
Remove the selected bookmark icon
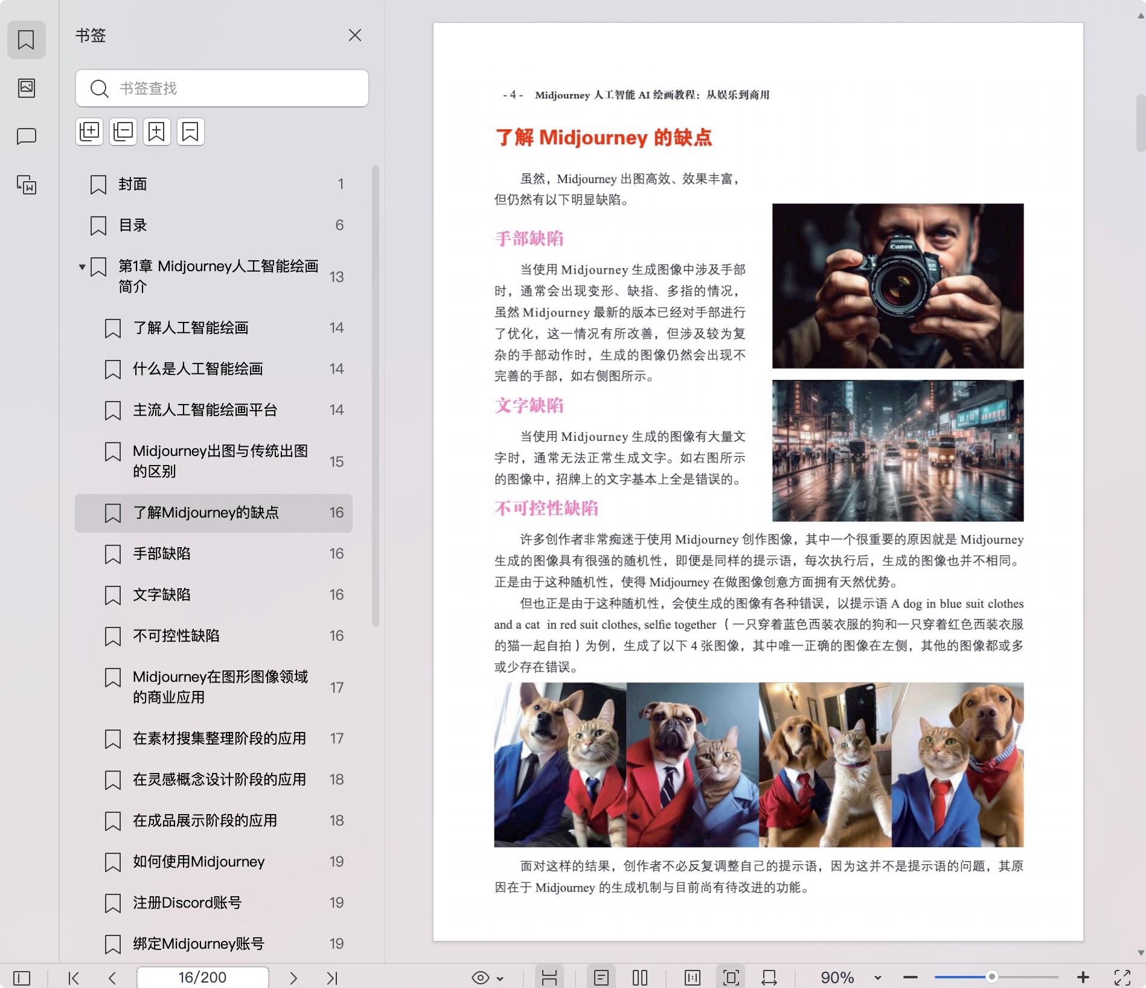point(191,132)
